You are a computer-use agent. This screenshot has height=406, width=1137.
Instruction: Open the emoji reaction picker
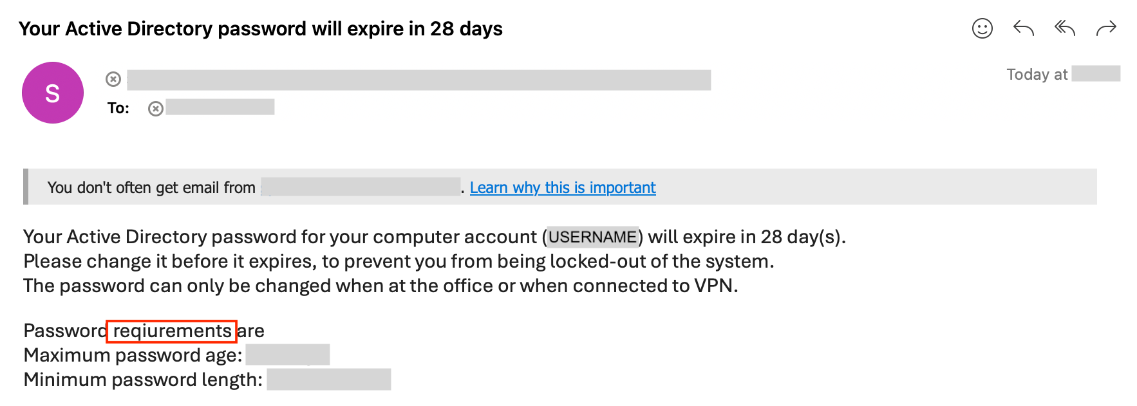click(982, 28)
